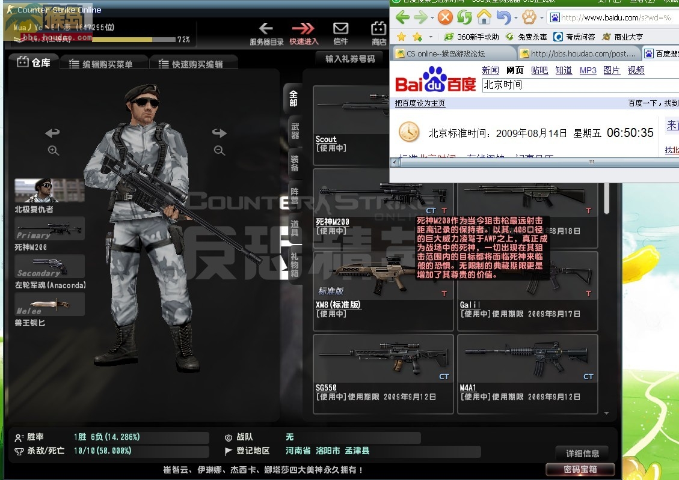
Task: Select the Secondary Anaconda revolver slot
Action: pos(49,266)
